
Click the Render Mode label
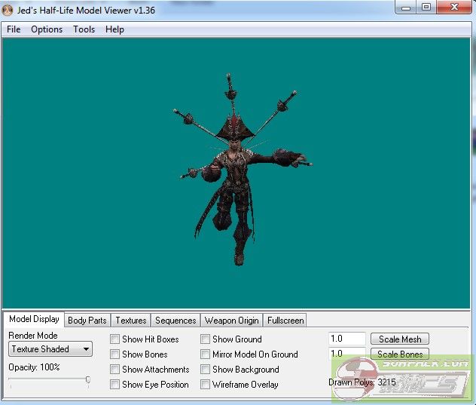coord(33,336)
